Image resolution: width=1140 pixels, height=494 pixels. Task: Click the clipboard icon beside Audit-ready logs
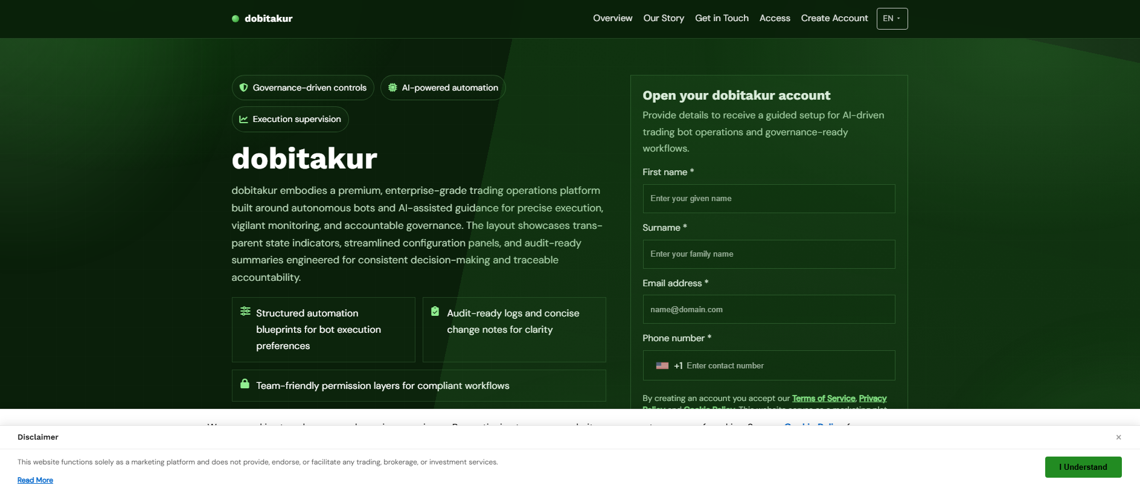point(435,311)
